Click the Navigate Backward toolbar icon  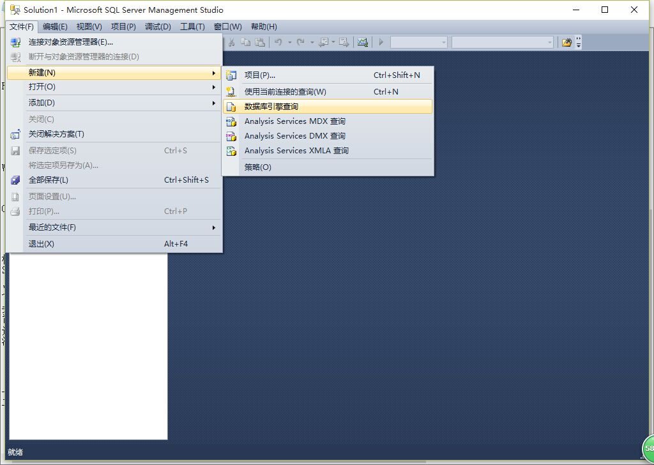point(323,42)
